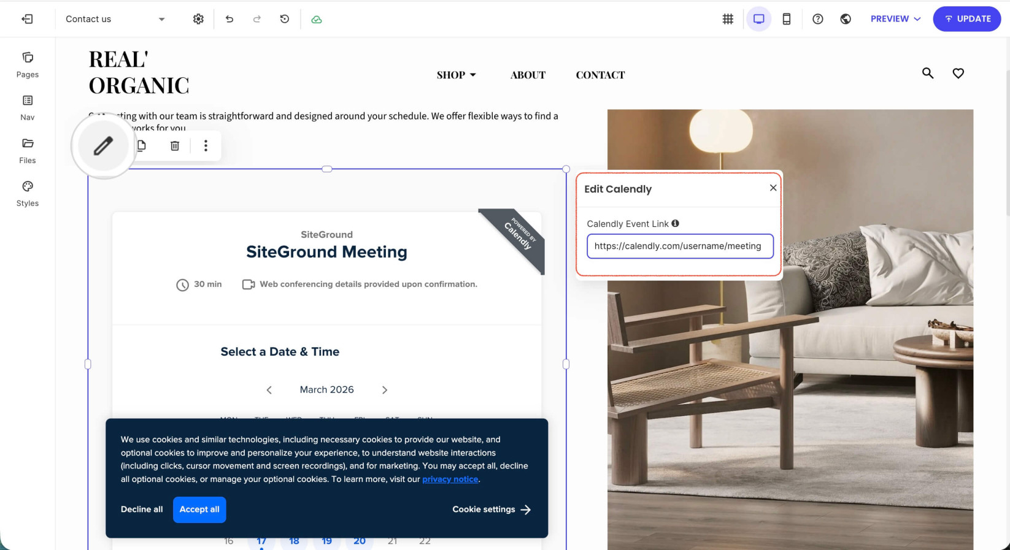Image resolution: width=1010 pixels, height=550 pixels.
Task: Select calendar date 18
Action: pyautogui.click(x=295, y=541)
